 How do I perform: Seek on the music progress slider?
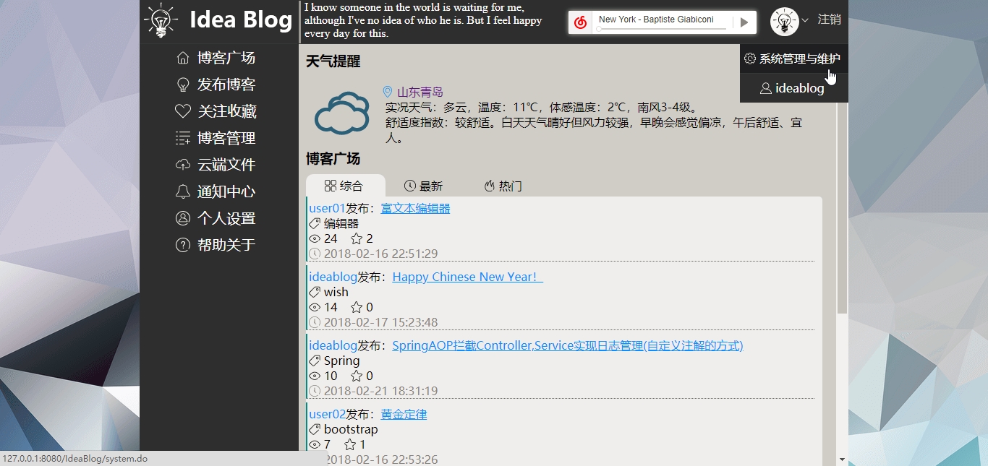click(662, 29)
